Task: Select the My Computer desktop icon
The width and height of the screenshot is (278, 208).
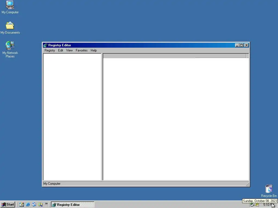Action: (10, 7)
